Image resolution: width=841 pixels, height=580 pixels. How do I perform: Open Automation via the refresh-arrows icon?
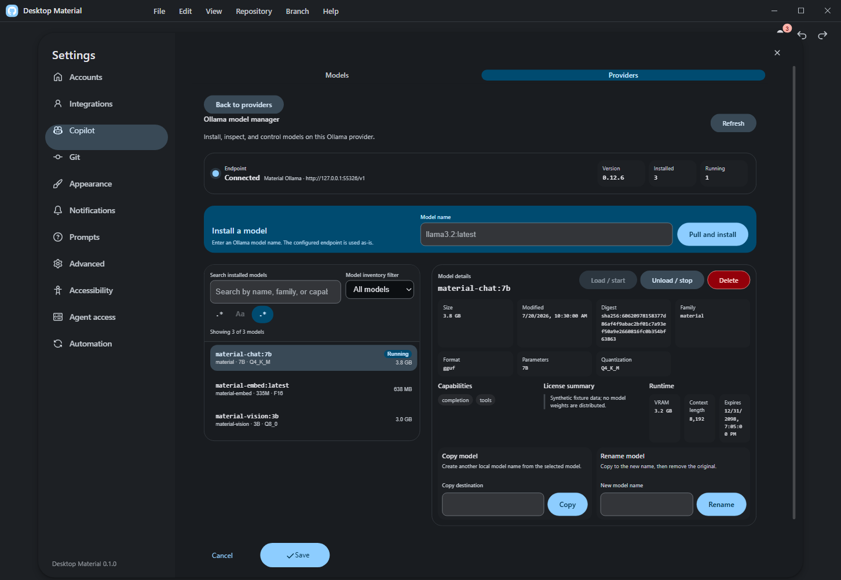[x=58, y=344]
